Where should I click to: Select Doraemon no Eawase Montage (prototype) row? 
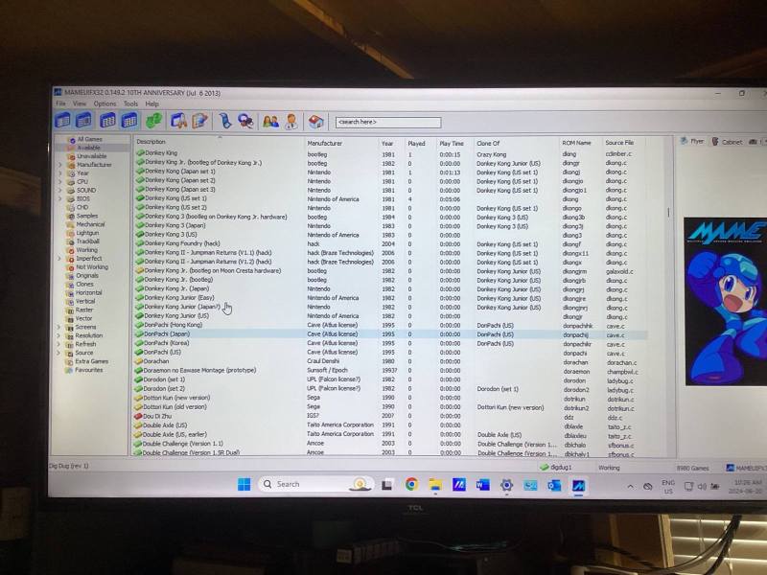click(391, 371)
